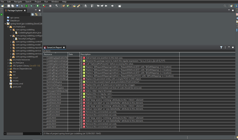238x140 pixels.
Task: Open the Package Explorer view menu dots
Action: (x=40, y=14)
